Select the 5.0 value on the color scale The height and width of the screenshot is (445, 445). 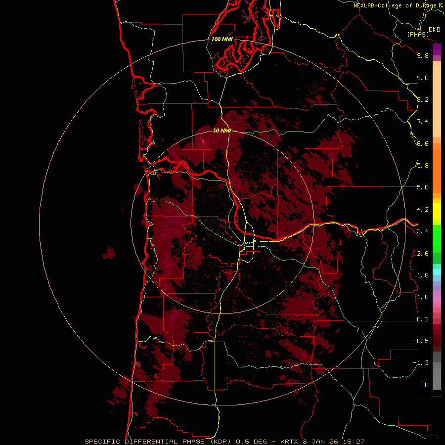coord(423,187)
